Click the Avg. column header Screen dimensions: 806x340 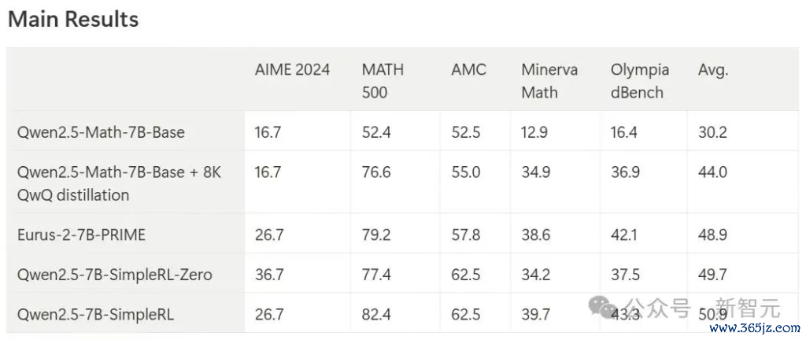(713, 70)
